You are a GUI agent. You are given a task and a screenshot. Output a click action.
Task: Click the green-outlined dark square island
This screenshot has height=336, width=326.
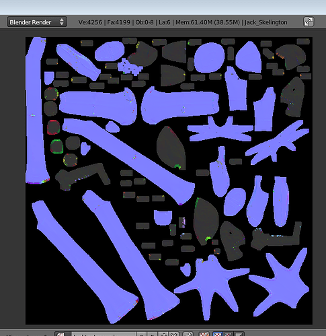[56, 146]
